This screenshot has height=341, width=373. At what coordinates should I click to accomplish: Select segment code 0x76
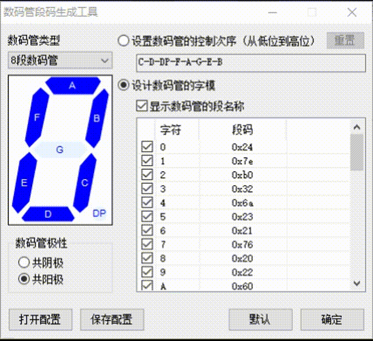pyautogui.click(x=242, y=245)
